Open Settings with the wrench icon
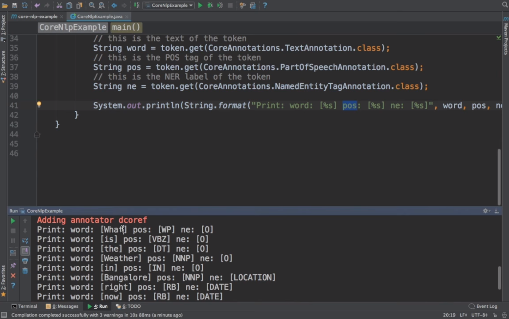509x319 pixels. tap(243, 5)
